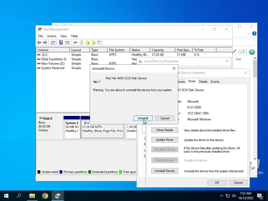
Task: Open the Action menu in Disk Management
Action: coord(52,36)
